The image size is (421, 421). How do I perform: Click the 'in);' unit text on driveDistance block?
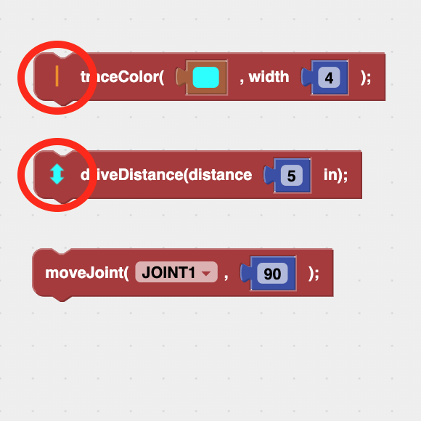coord(335,175)
